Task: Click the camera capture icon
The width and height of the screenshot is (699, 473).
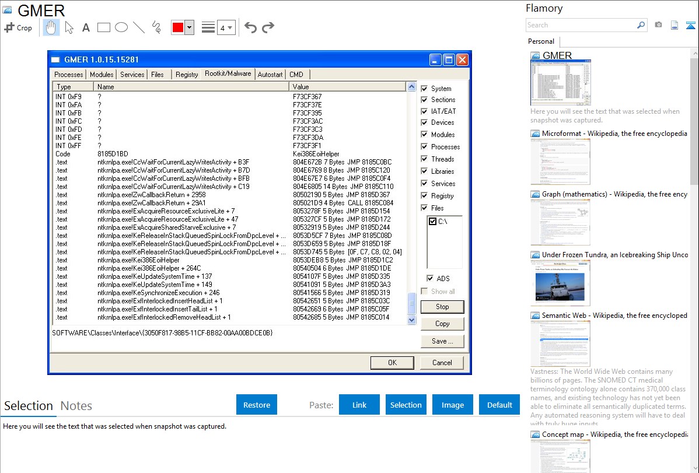Action: click(x=658, y=25)
